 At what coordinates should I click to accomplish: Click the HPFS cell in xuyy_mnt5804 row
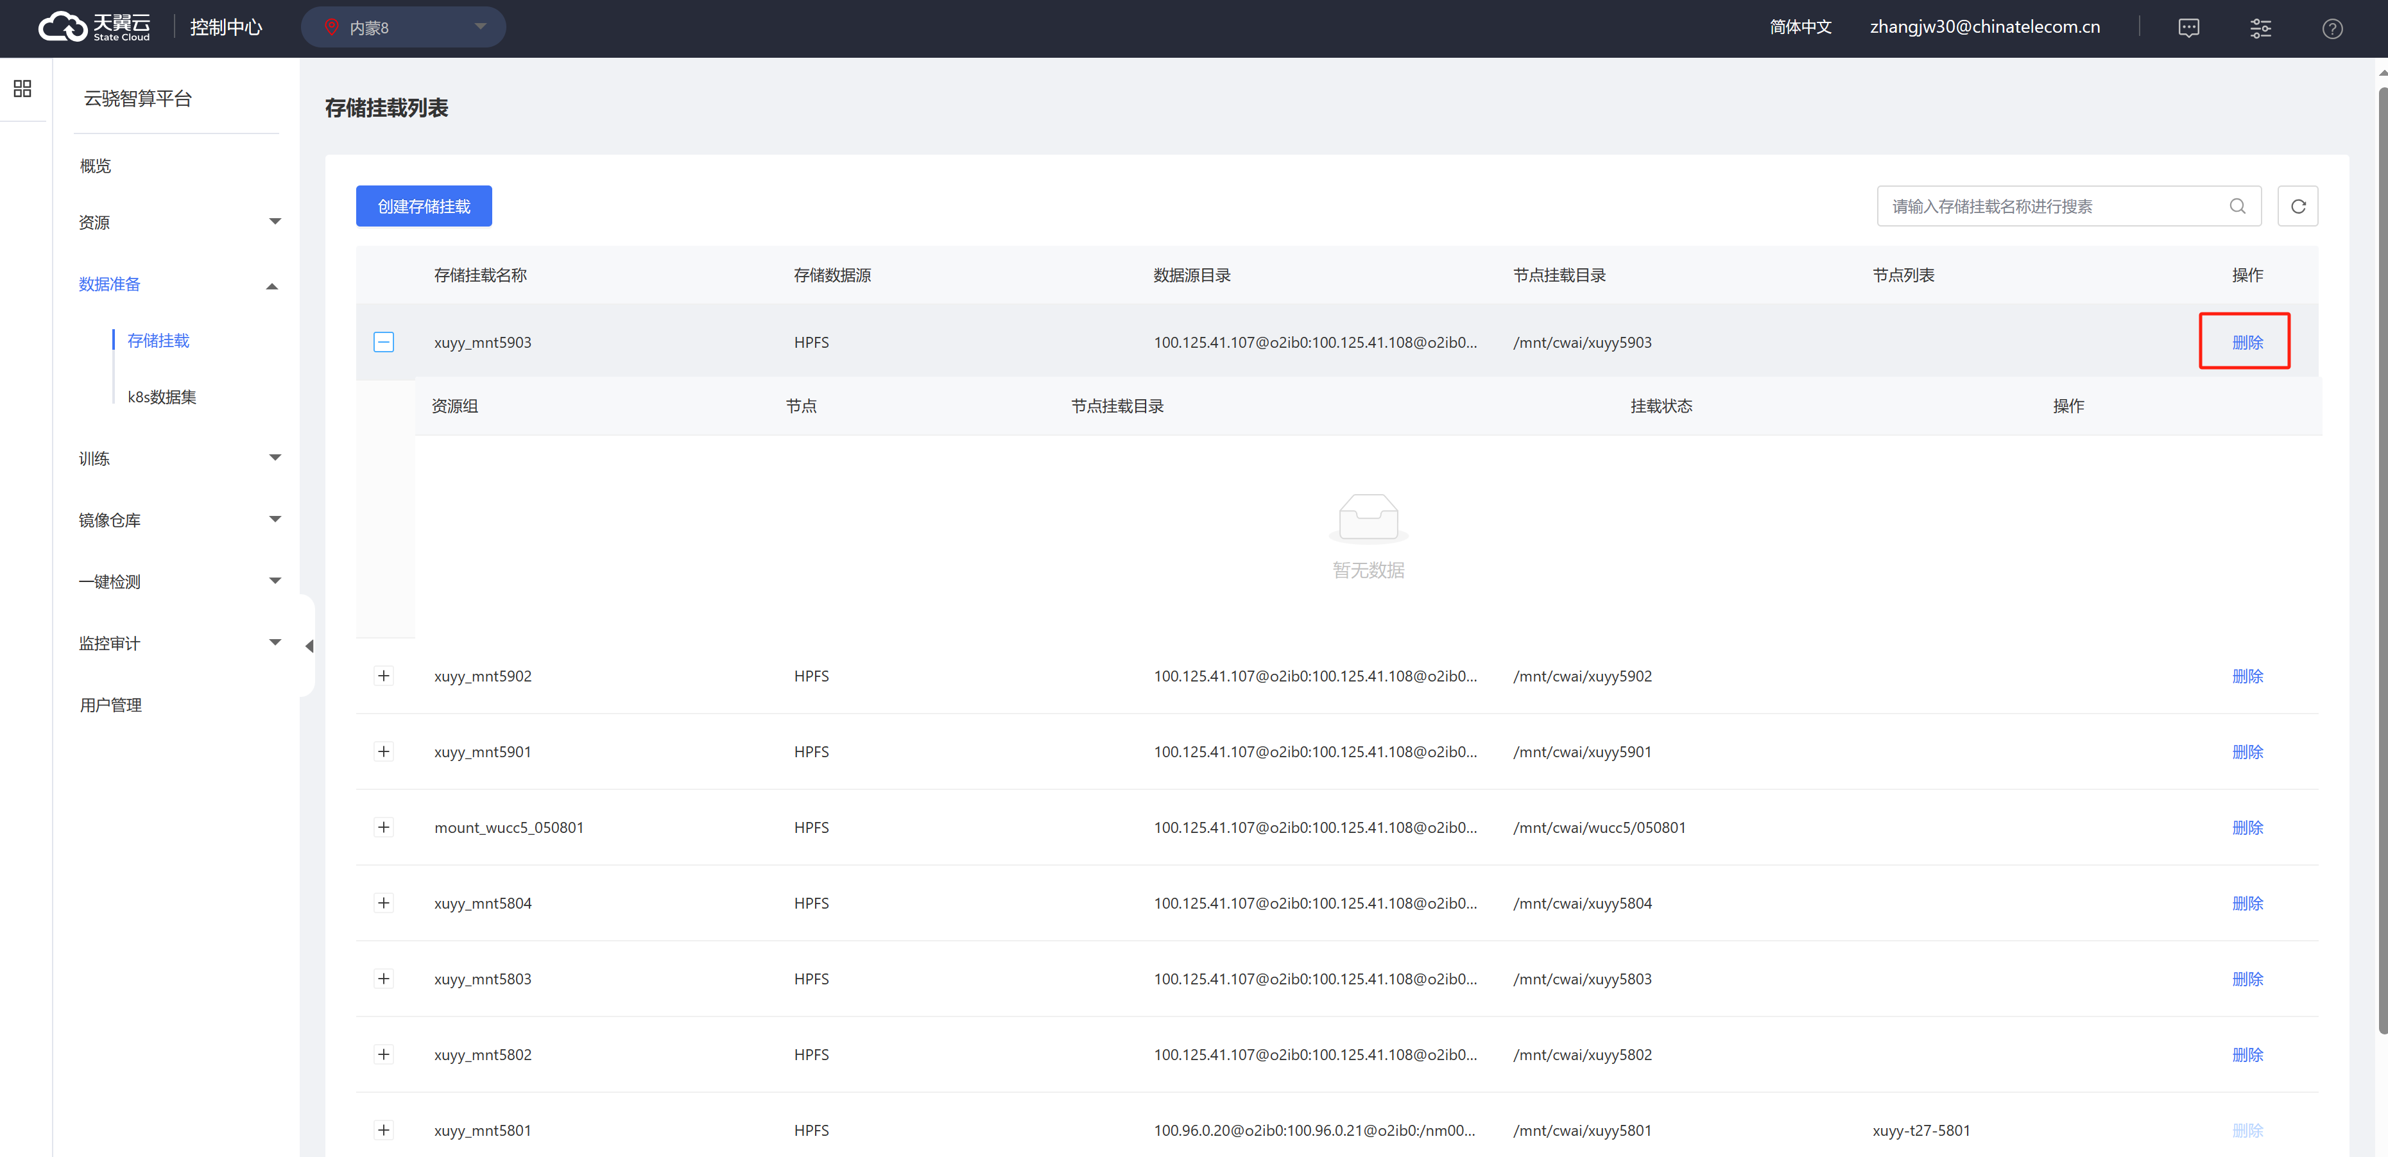tap(811, 903)
